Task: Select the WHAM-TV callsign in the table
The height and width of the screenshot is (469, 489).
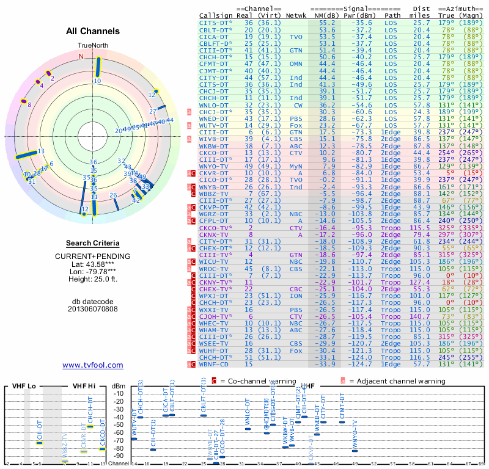Action: coord(213,330)
